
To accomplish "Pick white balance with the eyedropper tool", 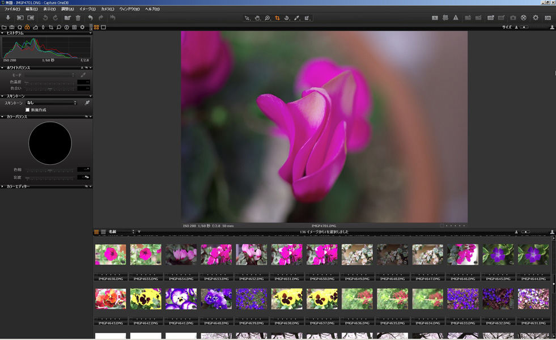I will click(83, 75).
